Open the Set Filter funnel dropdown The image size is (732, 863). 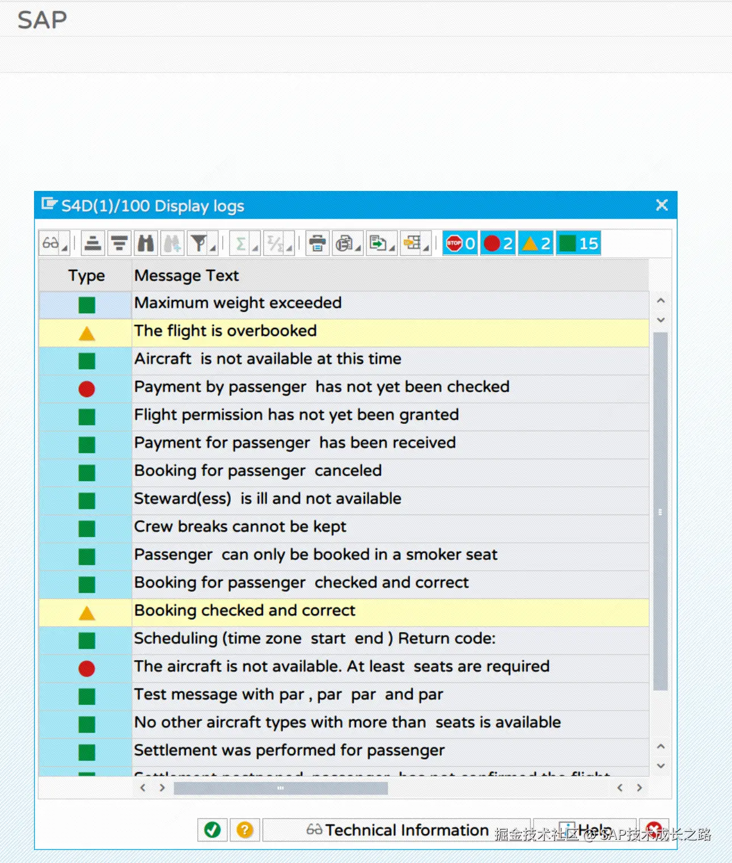coord(202,244)
